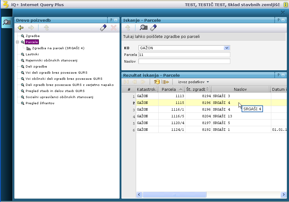Click the iQ+ logo icon in title bar

tap(6, 4)
